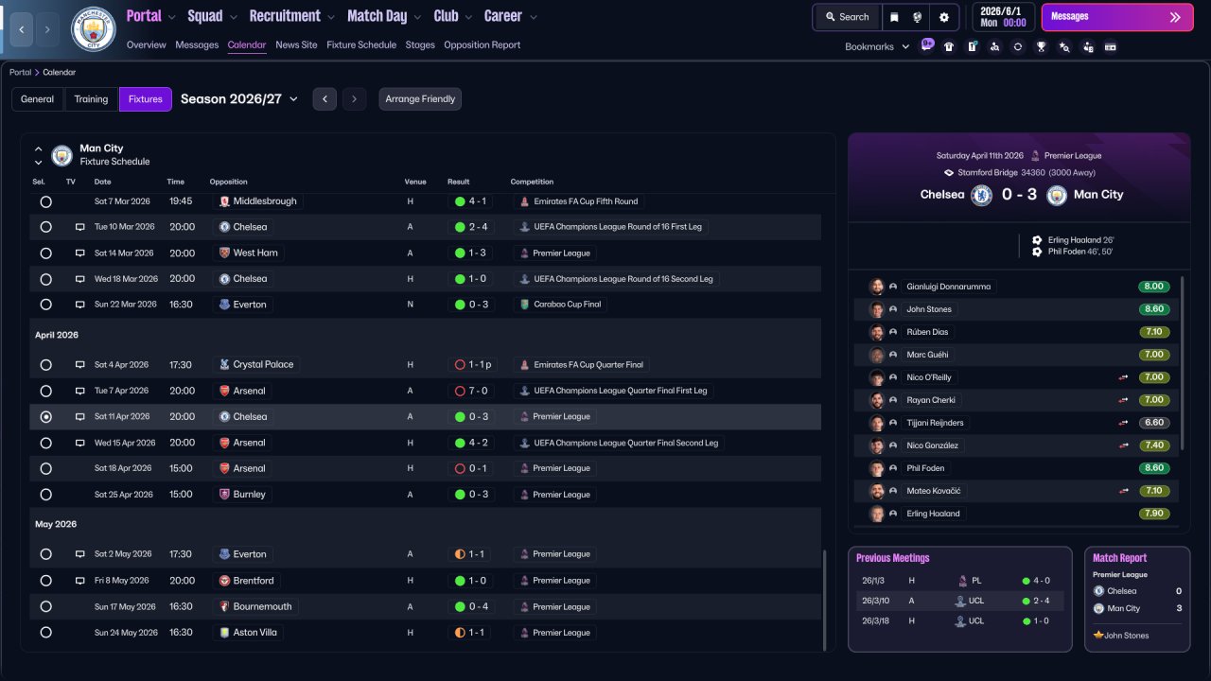Viewport: 1211px width, 681px height.
Task: Open the ticket-shaped icon bookmark
Action: pyautogui.click(x=1111, y=46)
